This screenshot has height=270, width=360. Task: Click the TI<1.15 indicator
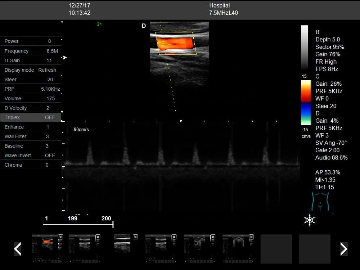[x=325, y=187]
